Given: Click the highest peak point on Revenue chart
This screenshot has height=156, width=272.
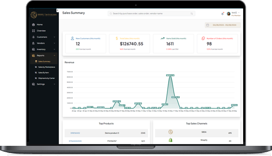Looking at the screenshot, I should click(x=170, y=75).
